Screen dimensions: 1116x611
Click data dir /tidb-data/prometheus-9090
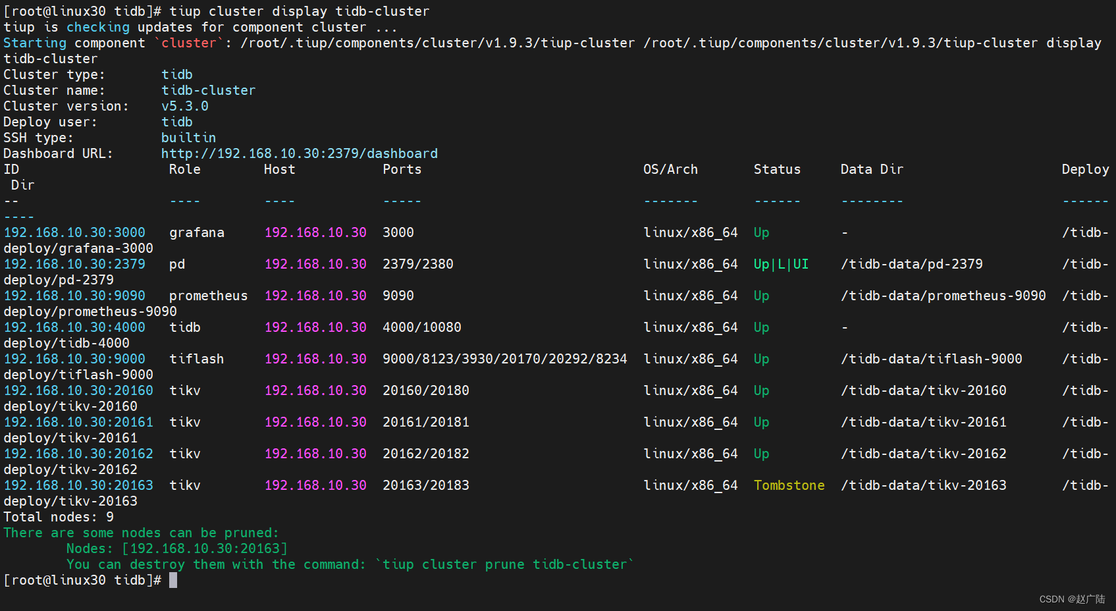[x=943, y=296]
